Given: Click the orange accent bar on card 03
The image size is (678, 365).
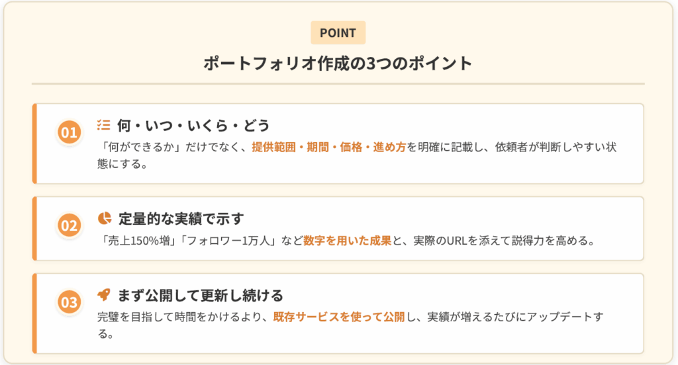Looking at the screenshot, I should click(34, 313).
